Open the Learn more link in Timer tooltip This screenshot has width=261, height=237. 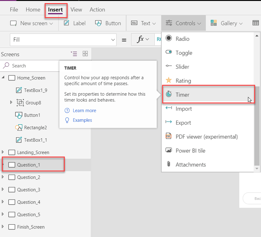point(84,111)
